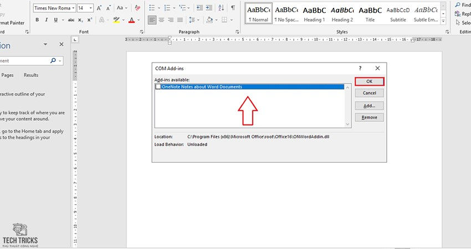Viewport: 471px width, 249px height.
Task: Open the font name dropdown
Action: (73, 8)
